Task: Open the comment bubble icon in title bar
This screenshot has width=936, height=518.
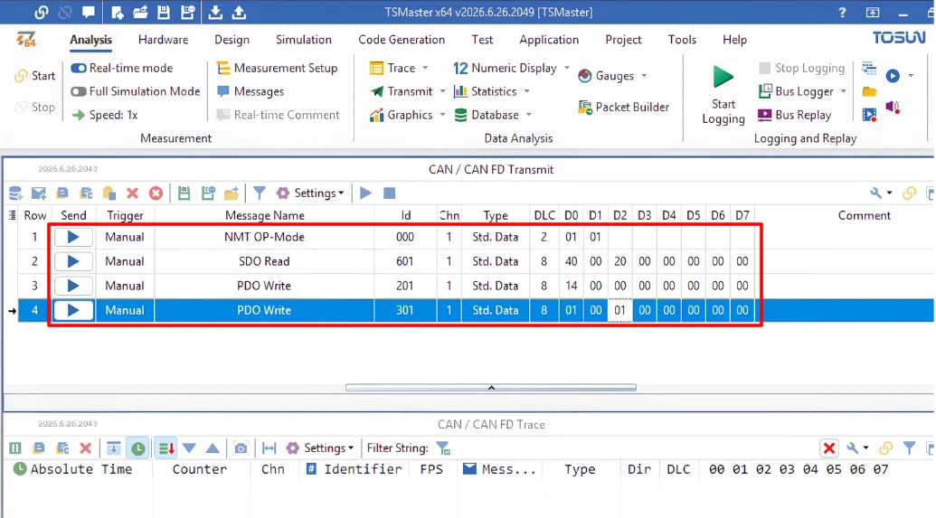Action: click(89, 12)
